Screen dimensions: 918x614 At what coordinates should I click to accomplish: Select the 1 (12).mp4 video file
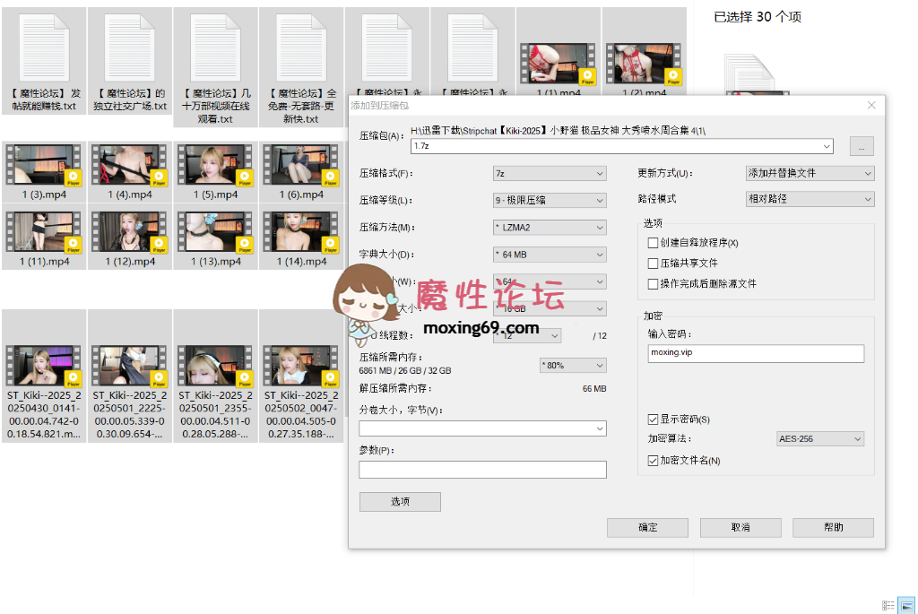tap(130, 232)
